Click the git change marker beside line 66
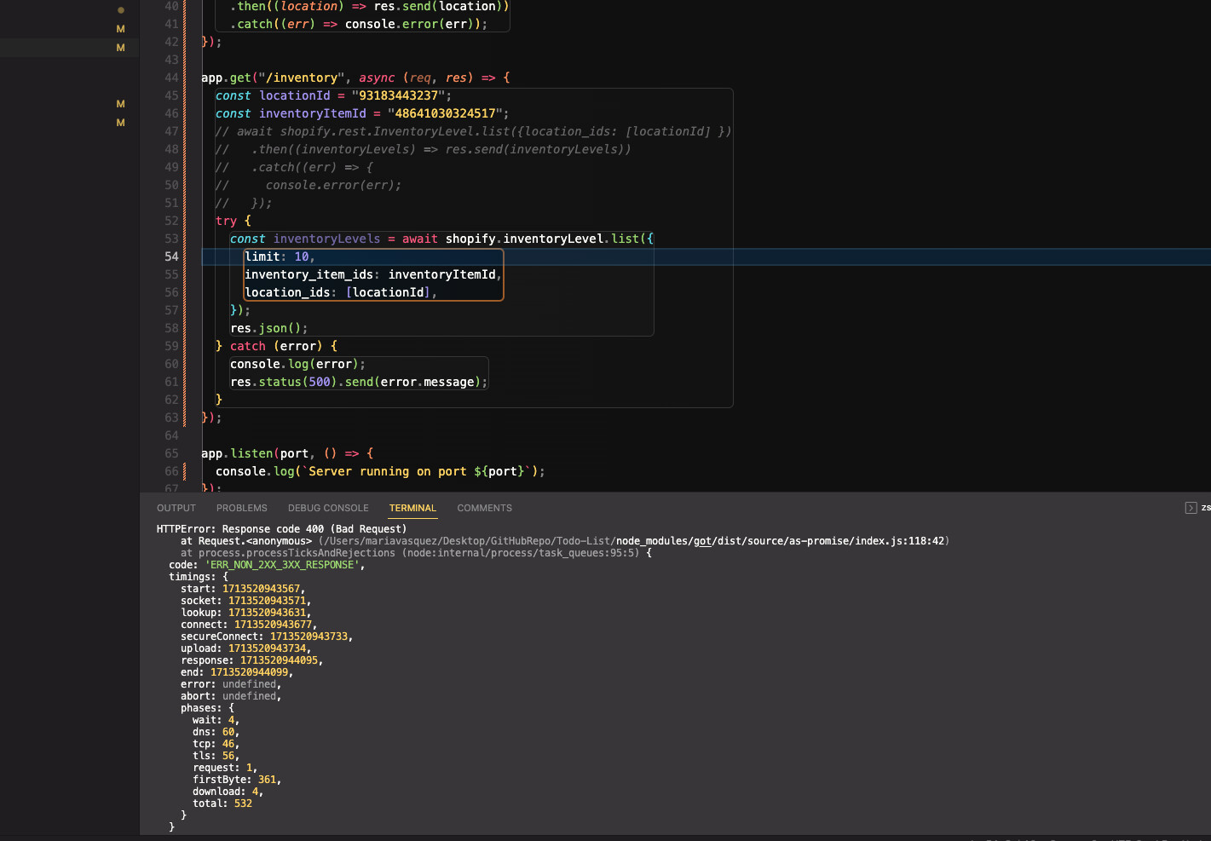This screenshot has width=1211, height=841. [x=184, y=471]
